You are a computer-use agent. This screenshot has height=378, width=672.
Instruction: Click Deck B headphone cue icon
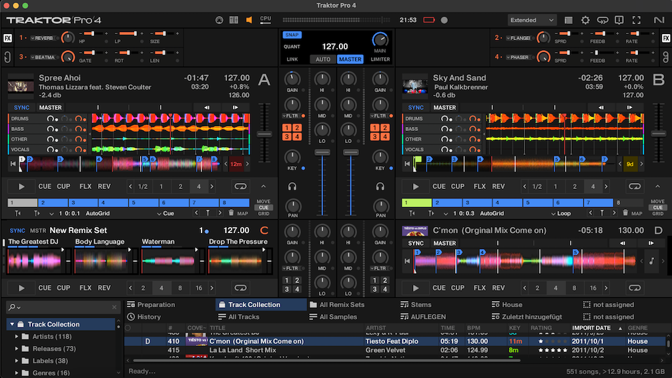coord(380,186)
